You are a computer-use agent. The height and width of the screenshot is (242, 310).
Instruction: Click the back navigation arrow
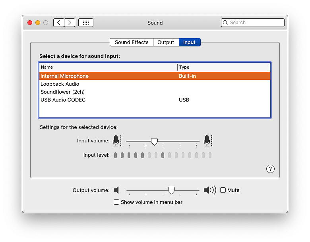click(59, 23)
